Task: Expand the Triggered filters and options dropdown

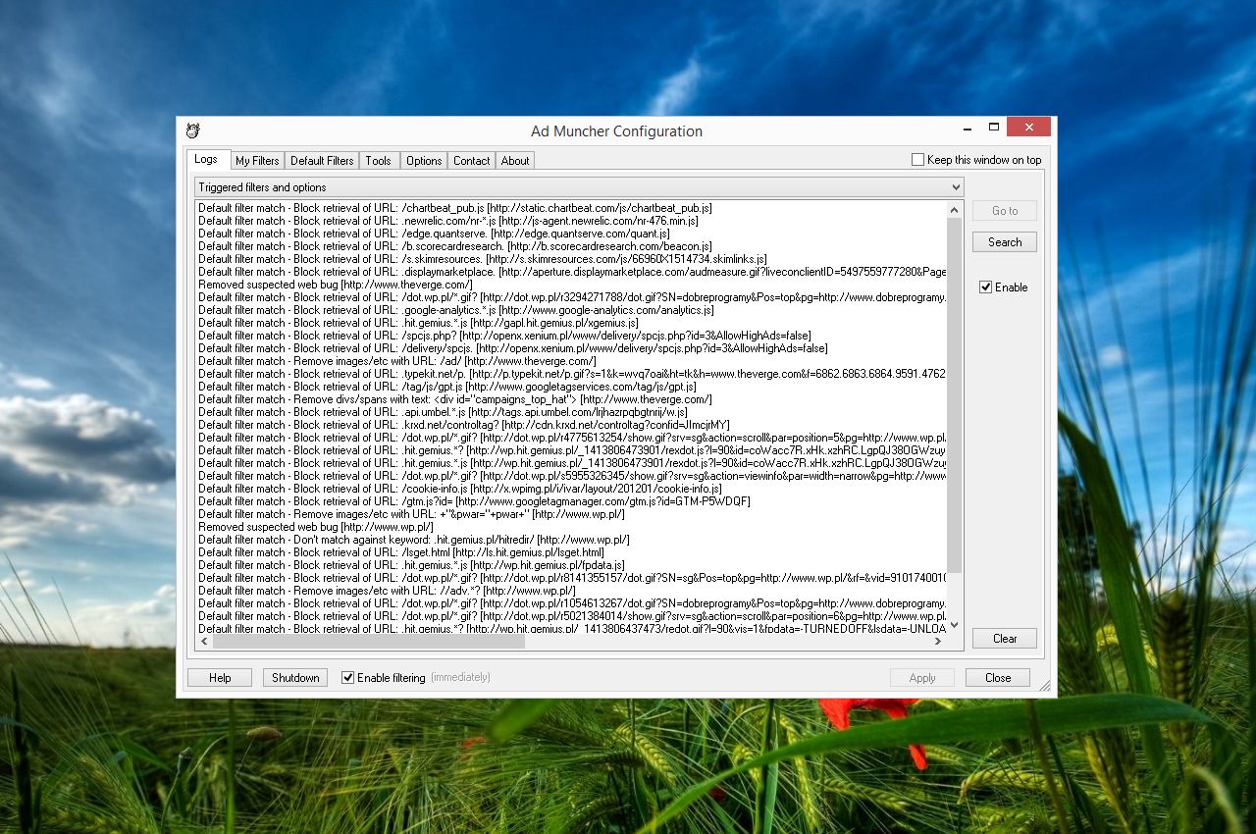Action: pos(579,187)
